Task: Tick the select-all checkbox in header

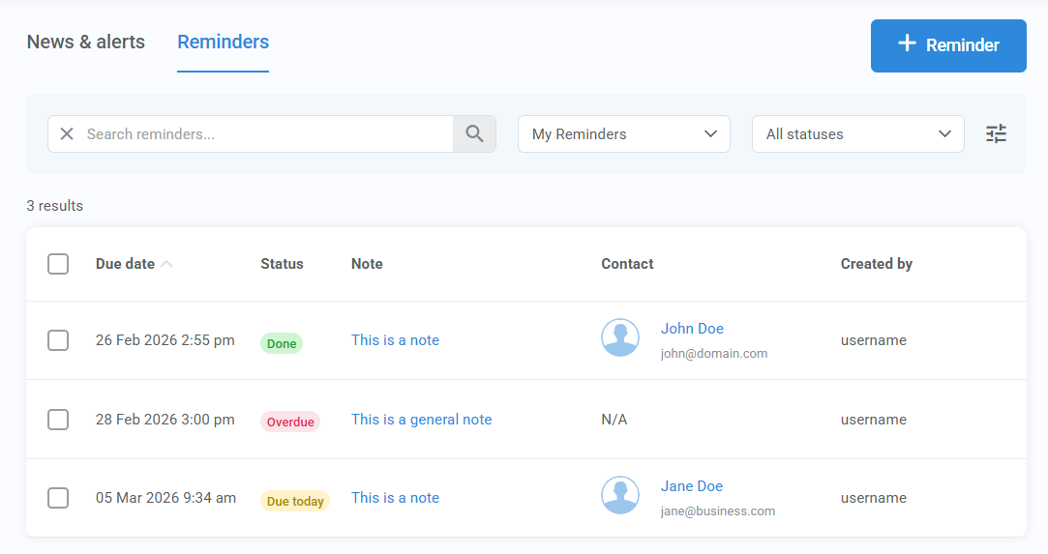Action: (58, 264)
